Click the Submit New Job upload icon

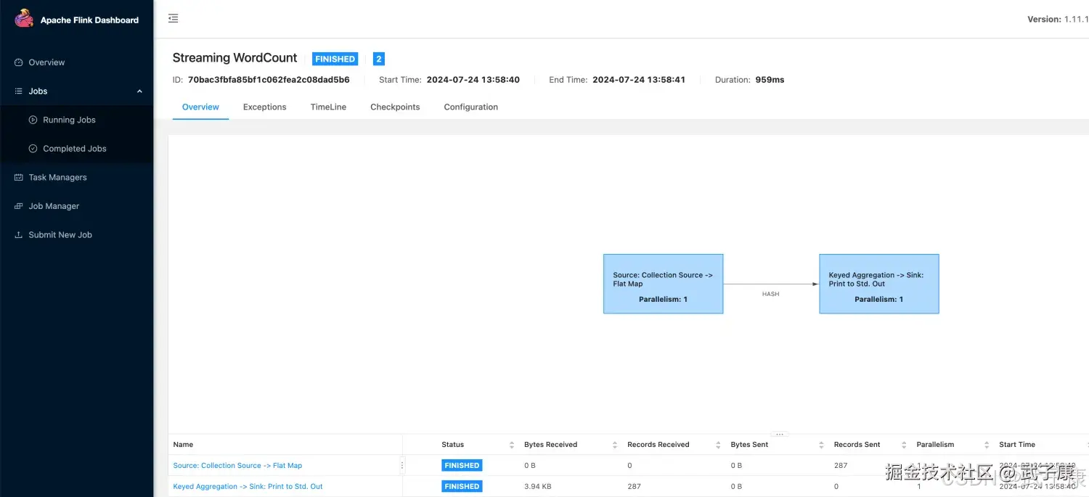coord(19,235)
